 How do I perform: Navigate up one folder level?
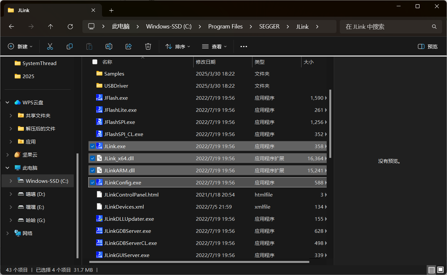[50, 26]
